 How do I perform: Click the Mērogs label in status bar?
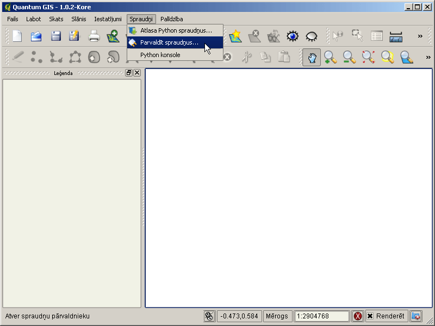277,316
